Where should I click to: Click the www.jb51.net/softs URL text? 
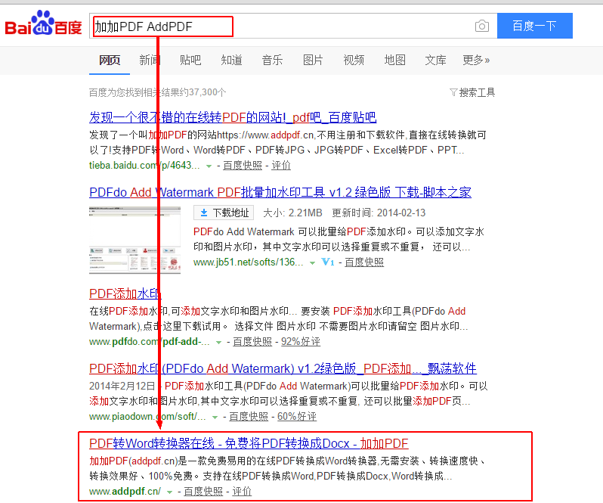pyautogui.click(x=249, y=262)
